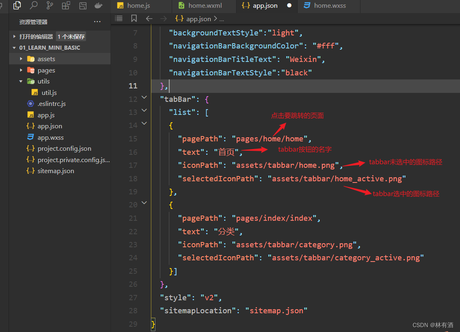Go back with the left arrow
Screen dimensions: 460x332
point(149,19)
